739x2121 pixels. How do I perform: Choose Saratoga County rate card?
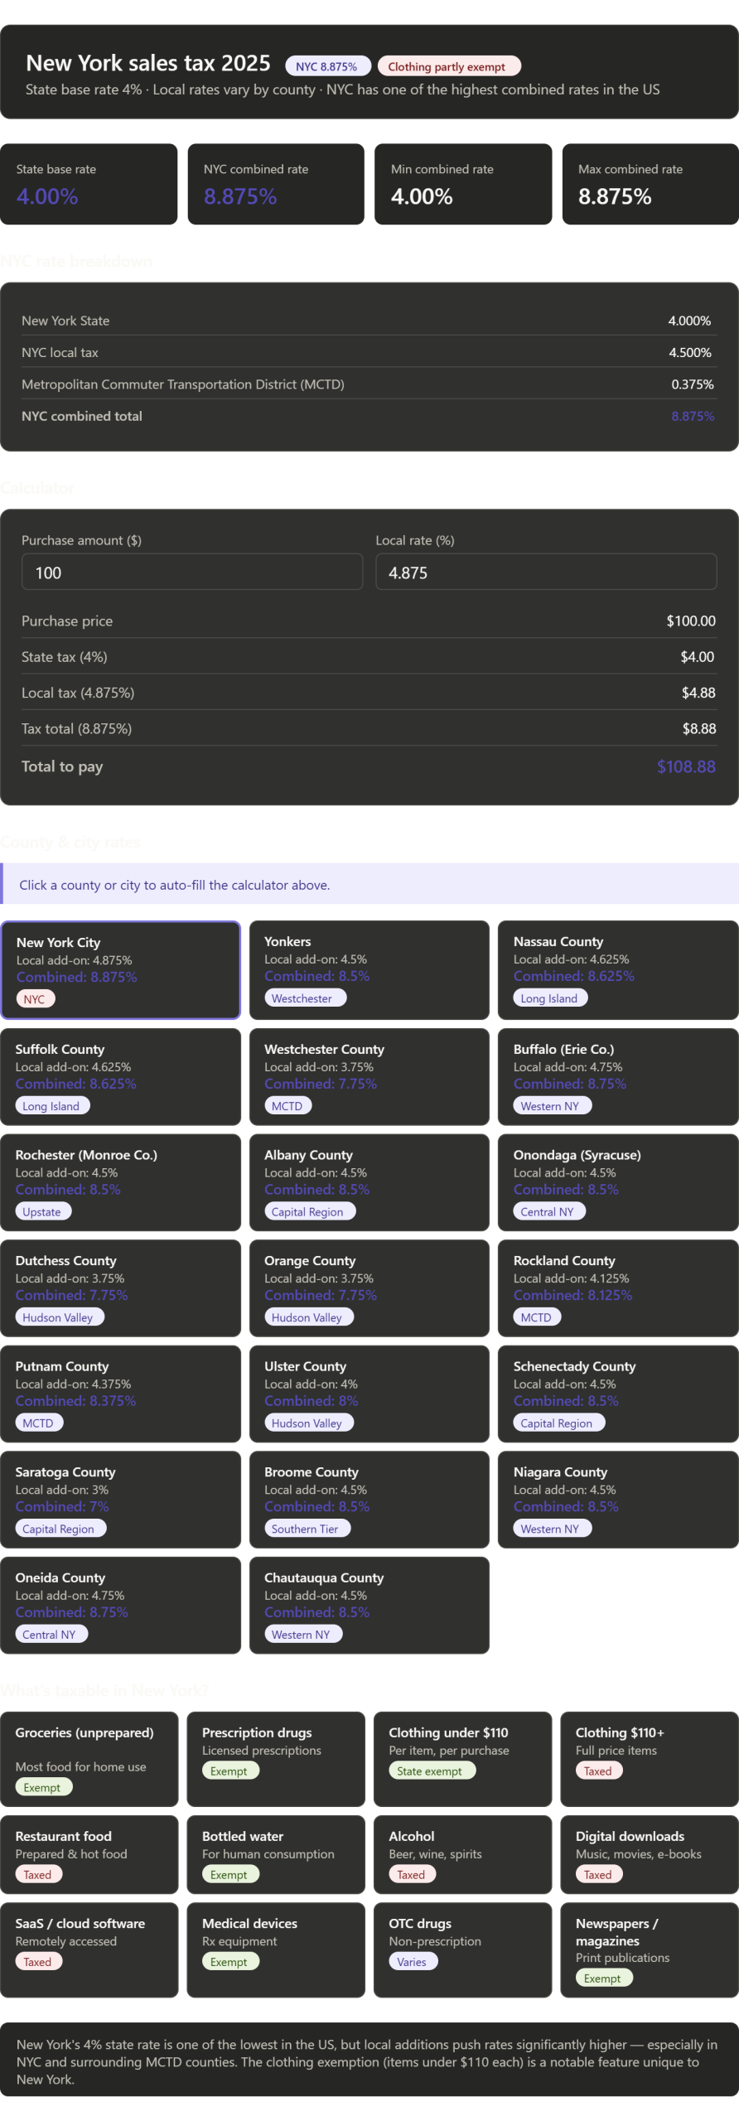[x=121, y=1499]
